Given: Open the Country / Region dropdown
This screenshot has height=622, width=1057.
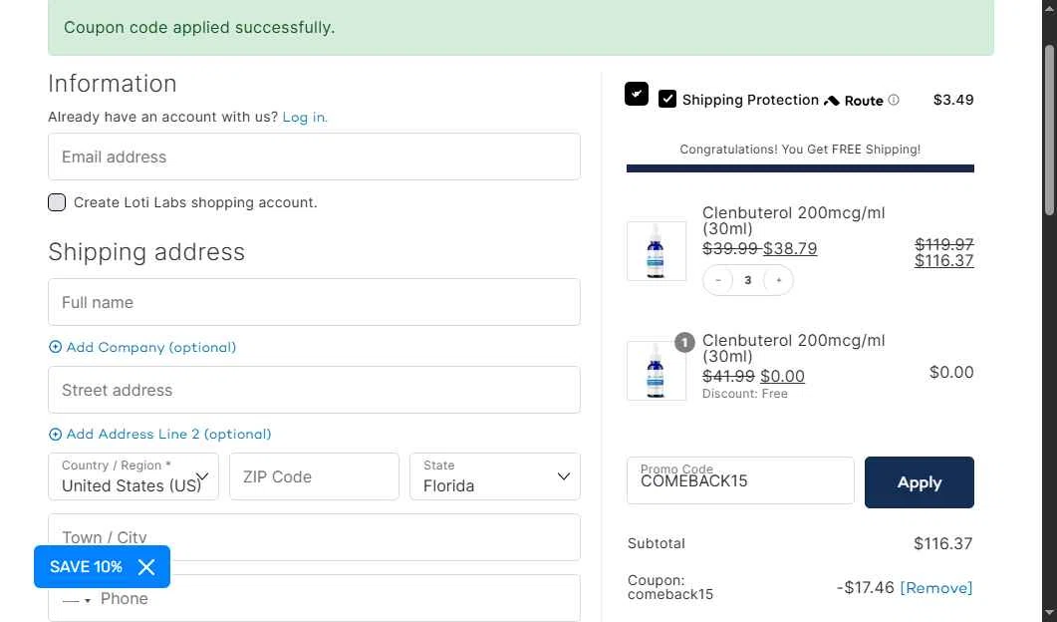Looking at the screenshot, I should [133, 476].
